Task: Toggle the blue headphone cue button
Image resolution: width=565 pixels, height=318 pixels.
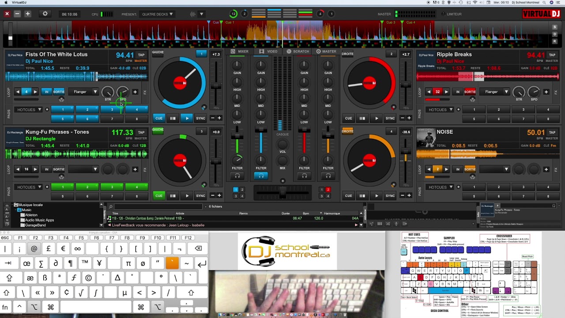Action: point(261,176)
